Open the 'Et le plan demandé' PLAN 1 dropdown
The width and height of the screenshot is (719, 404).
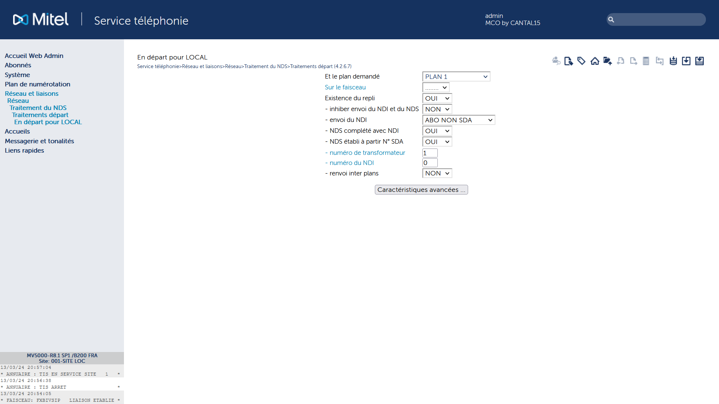coord(456,77)
